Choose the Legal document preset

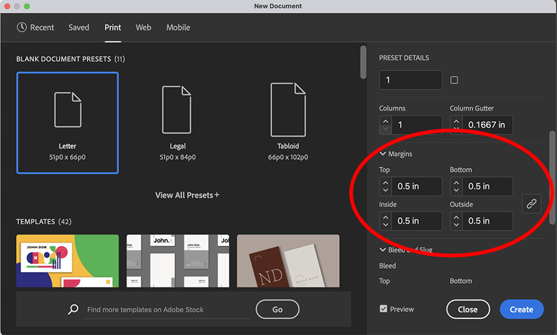tap(177, 123)
